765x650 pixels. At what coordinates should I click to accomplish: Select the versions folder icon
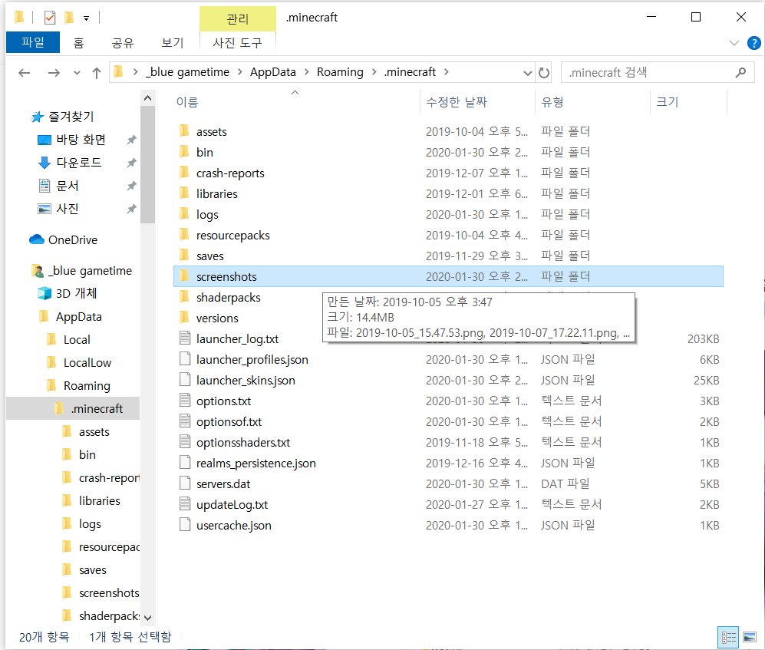184,318
